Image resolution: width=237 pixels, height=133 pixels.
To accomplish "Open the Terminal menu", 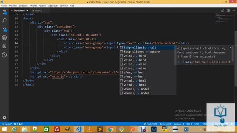I will click(64, 6).
